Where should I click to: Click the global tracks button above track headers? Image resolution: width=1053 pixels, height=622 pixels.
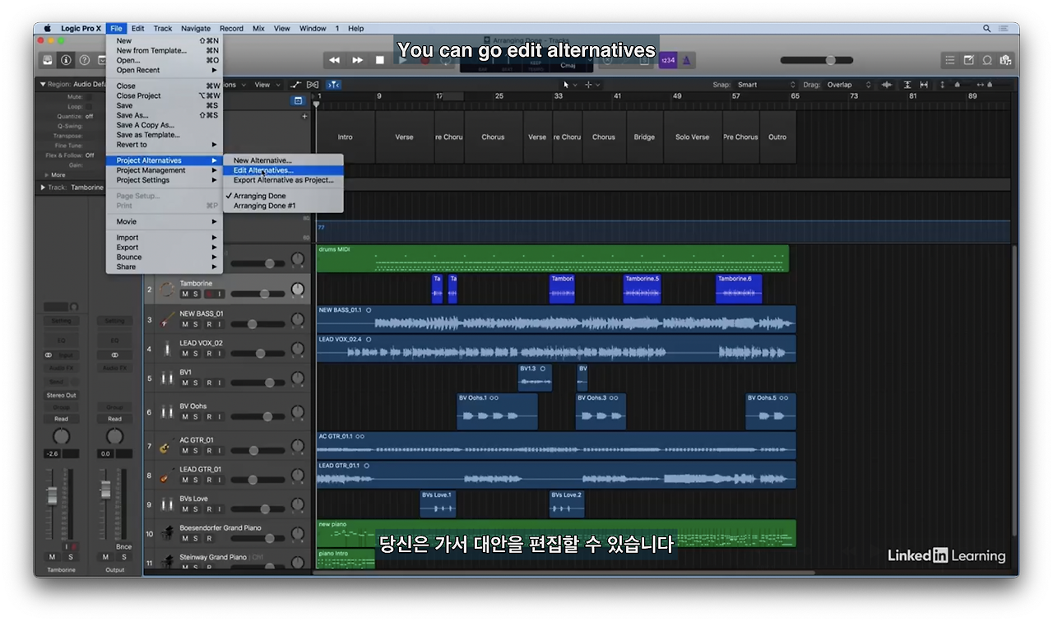298,100
